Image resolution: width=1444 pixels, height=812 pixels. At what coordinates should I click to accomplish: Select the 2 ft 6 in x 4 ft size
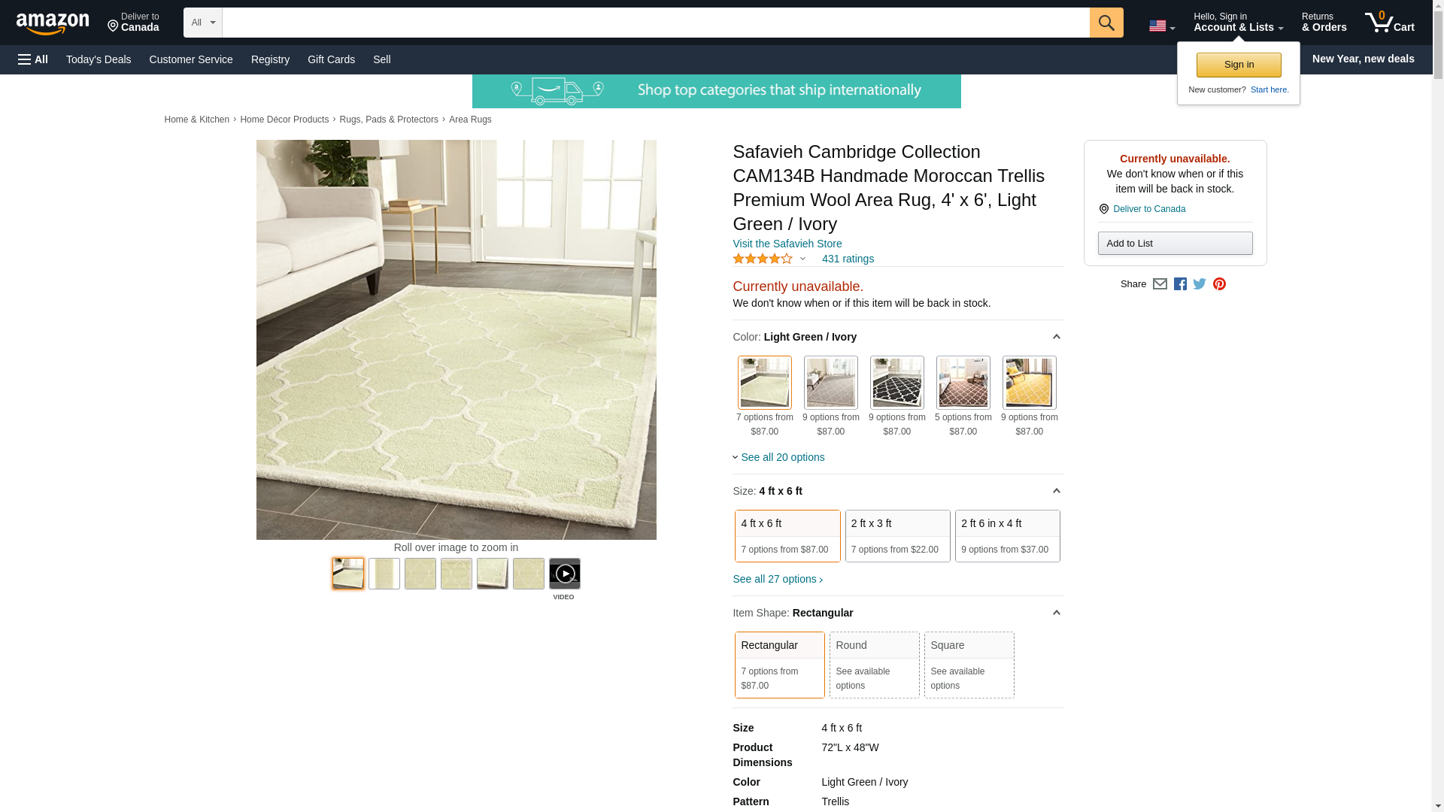[1007, 536]
